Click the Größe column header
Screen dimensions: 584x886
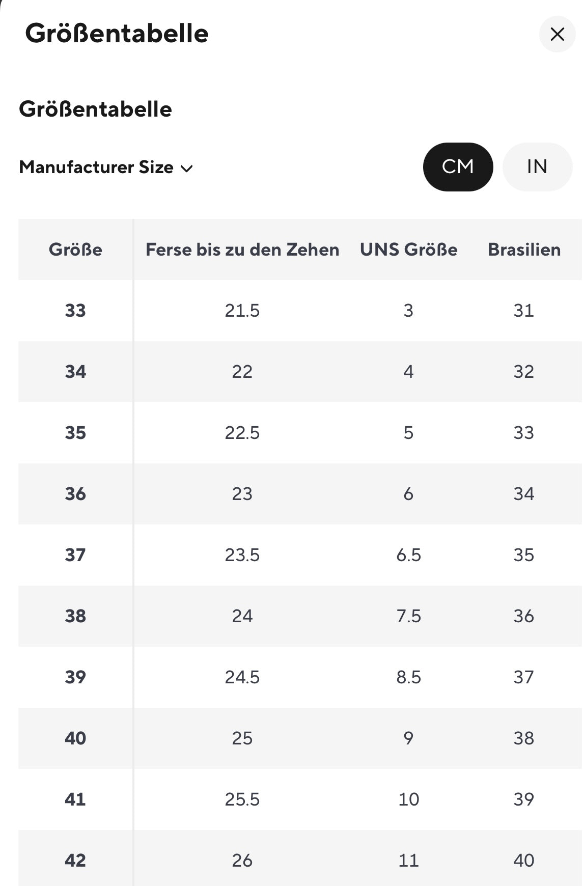coord(75,250)
